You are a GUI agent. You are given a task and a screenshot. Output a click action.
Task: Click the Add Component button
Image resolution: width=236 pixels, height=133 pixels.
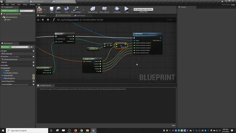[x=10, y=11]
